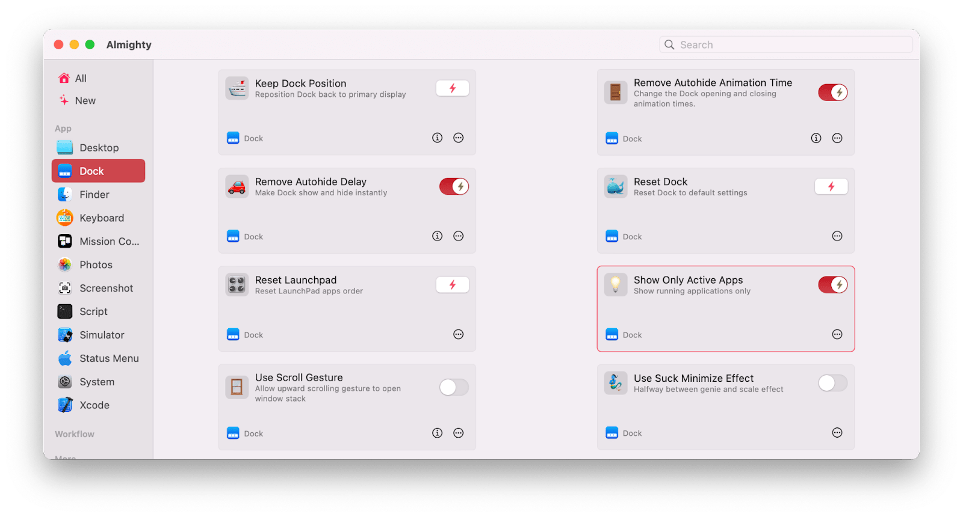Click the genie icon on Use Suck Minimize Effect
Image resolution: width=963 pixels, height=517 pixels.
(616, 383)
